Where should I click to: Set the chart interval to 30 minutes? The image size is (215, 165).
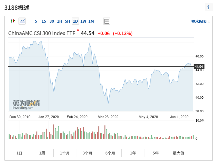(x=52, y=21)
